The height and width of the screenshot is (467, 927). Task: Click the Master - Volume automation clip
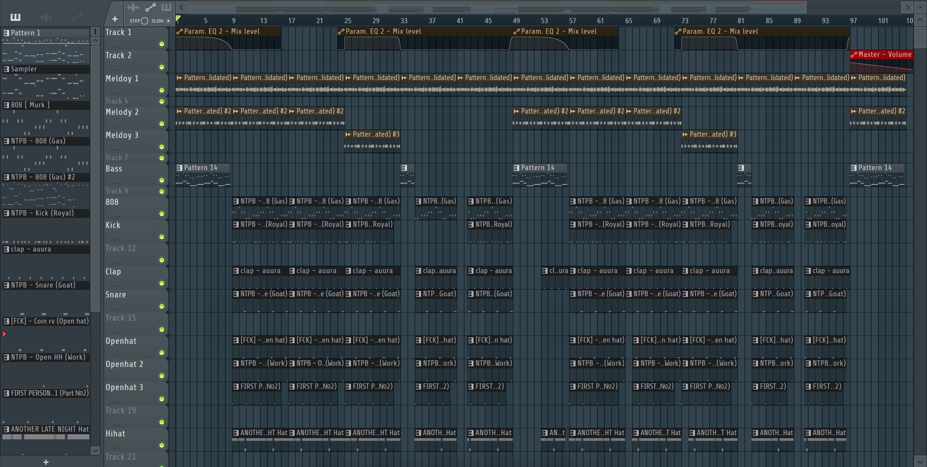pos(881,55)
